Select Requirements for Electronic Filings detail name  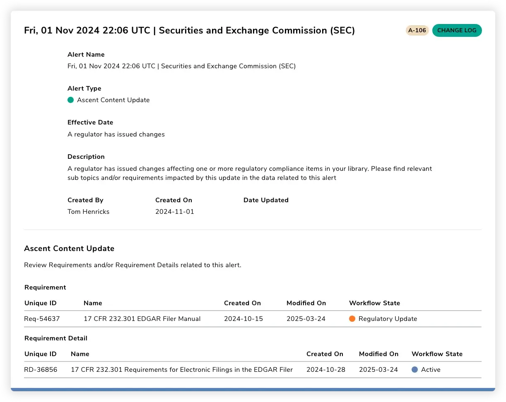pyautogui.click(x=182, y=370)
